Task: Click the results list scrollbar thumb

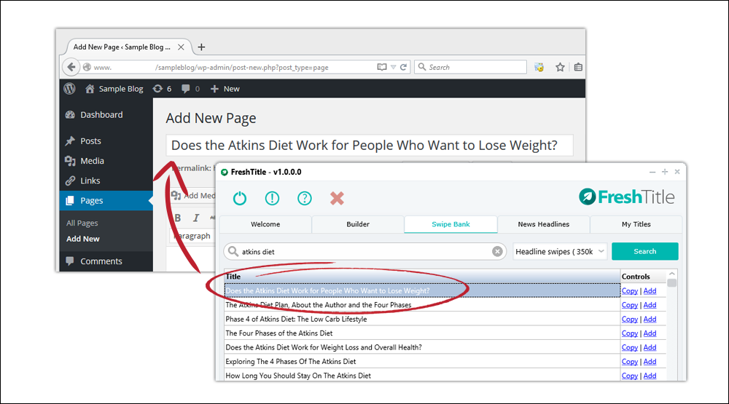Action: click(672, 282)
